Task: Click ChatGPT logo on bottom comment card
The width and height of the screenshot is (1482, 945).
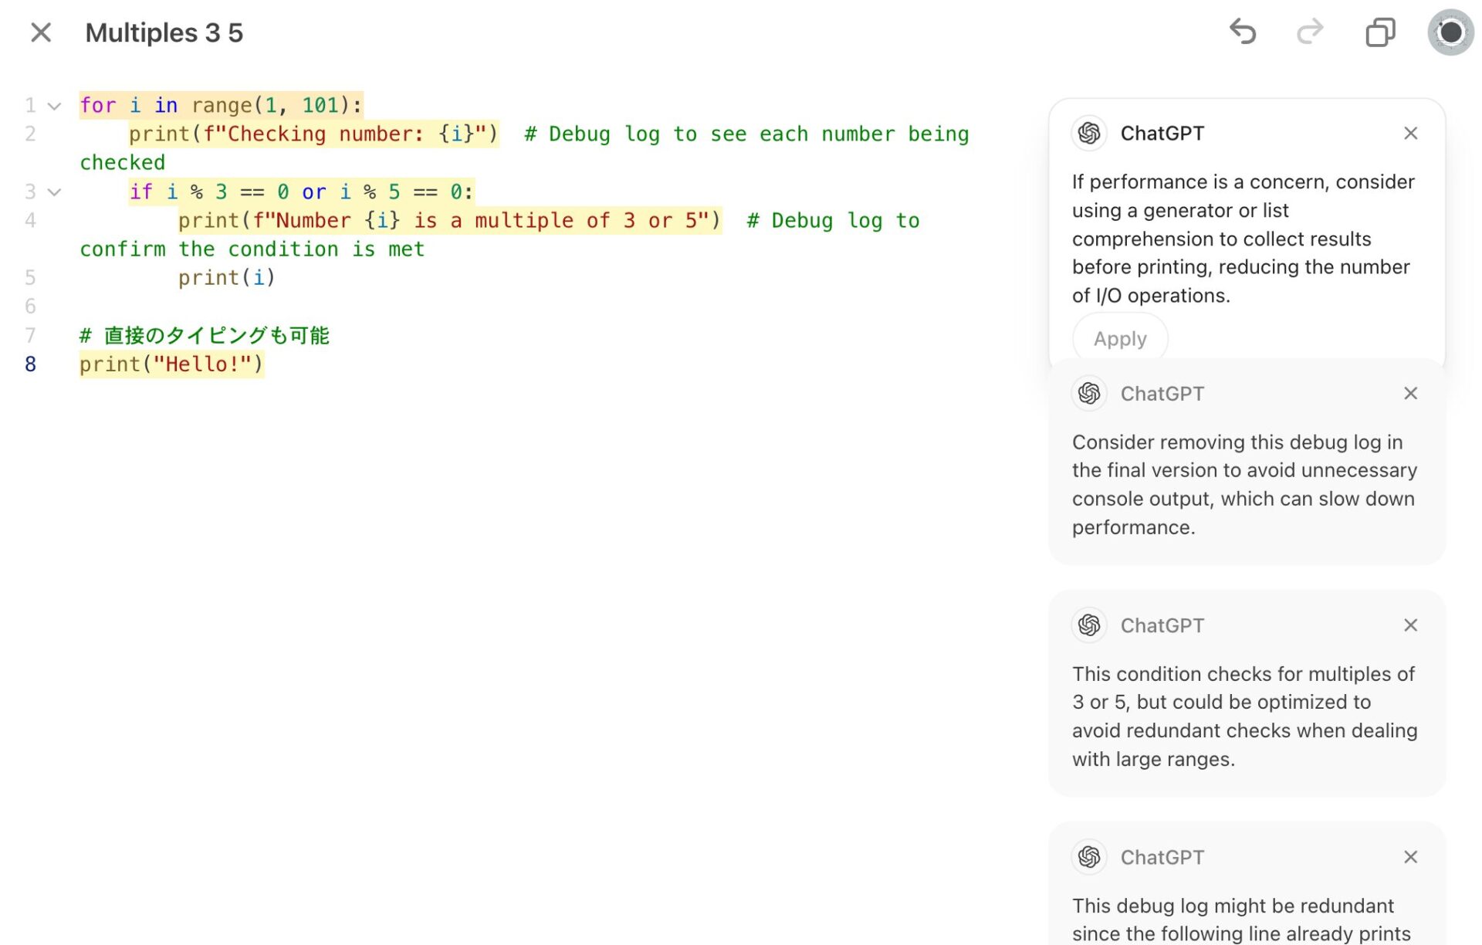Action: pyautogui.click(x=1089, y=857)
